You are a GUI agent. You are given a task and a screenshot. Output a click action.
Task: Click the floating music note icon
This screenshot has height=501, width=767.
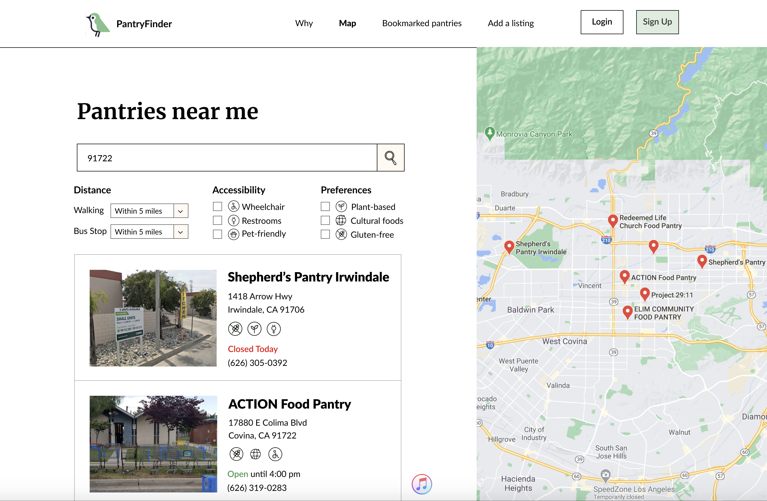click(x=421, y=484)
